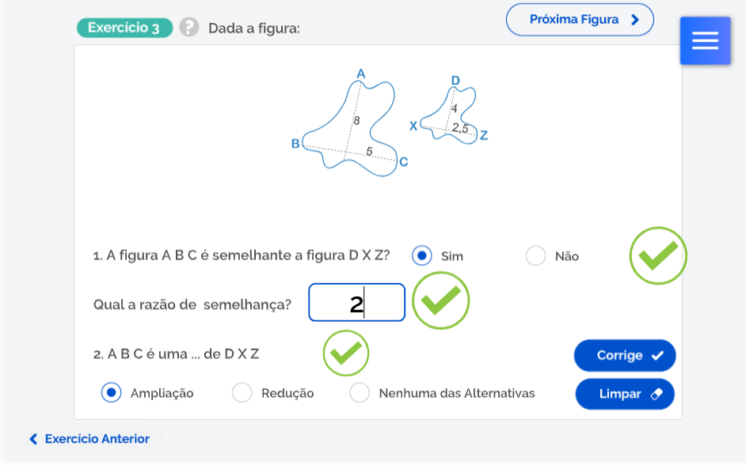Click the green checkmark beside the Não option
The height and width of the screenshot is (465, 746).
658,255
